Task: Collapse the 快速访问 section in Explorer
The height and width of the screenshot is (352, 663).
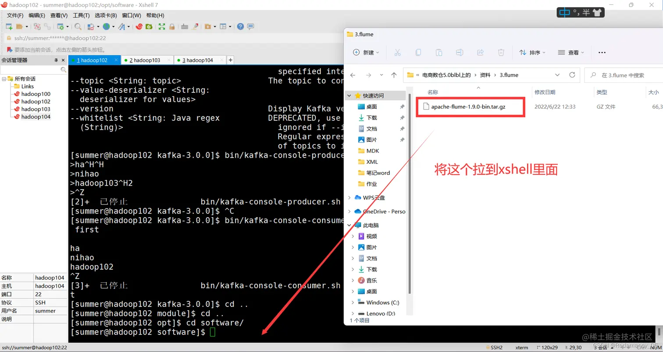Action: 349,95
